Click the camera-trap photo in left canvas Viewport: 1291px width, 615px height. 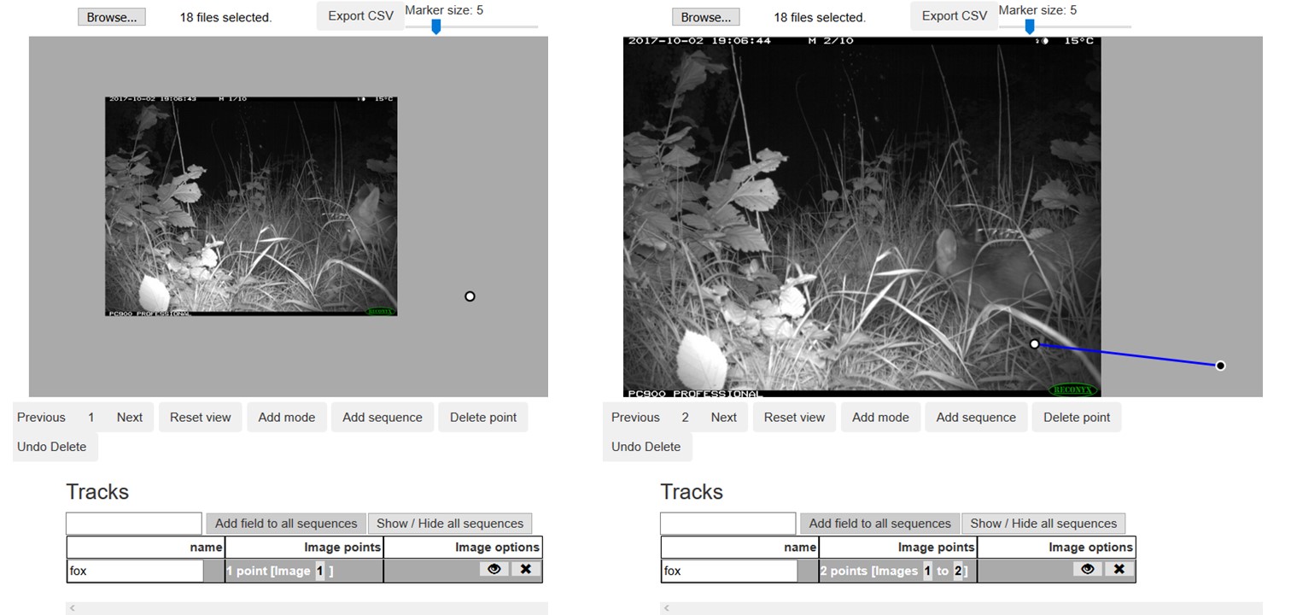click(251, 206)
